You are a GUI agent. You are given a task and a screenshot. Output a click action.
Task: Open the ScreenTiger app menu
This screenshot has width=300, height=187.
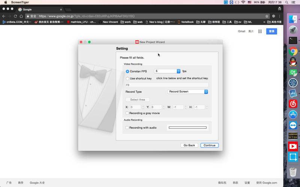(20, 2)
